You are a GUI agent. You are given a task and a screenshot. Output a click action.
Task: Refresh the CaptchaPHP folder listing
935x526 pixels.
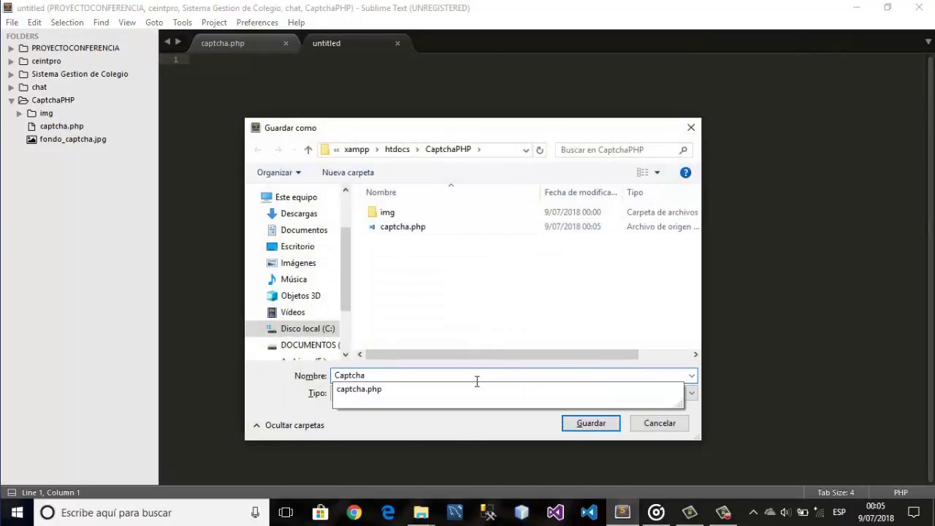point(540,150)
